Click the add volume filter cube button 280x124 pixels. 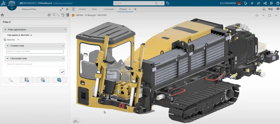click(x=43, y=80)
